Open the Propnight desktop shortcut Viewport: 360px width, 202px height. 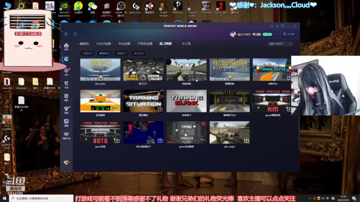pos(207,8)
